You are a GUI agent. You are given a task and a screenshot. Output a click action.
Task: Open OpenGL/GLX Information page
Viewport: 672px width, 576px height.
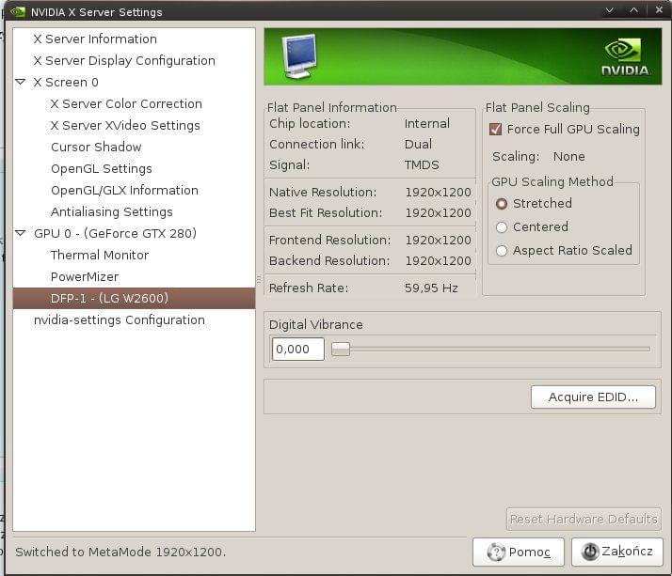point(124,191)
